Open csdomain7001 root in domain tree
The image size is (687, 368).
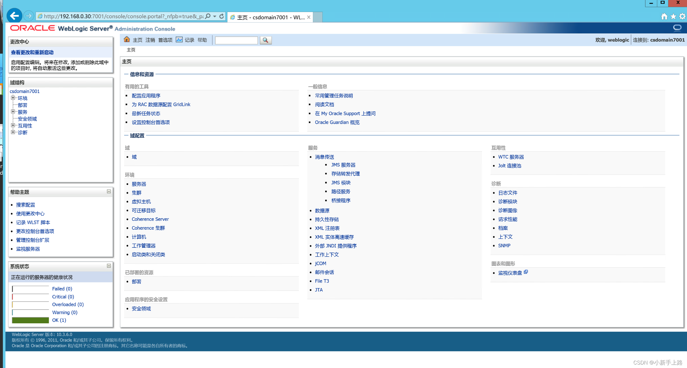(x=25, y=91)
